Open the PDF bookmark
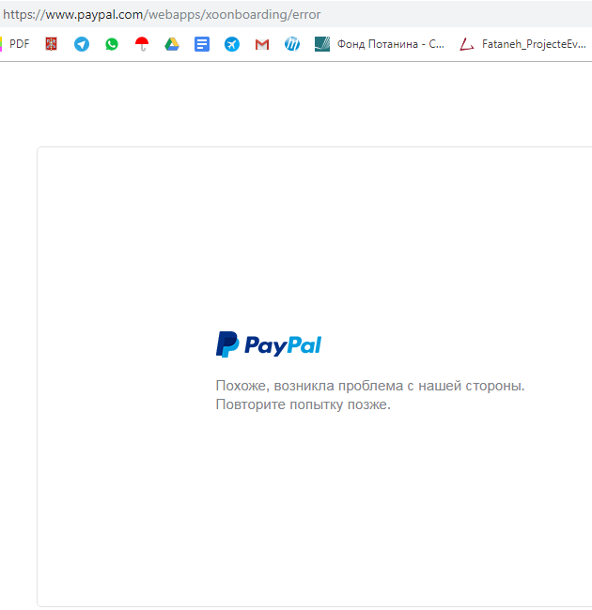 pos(17,44)
